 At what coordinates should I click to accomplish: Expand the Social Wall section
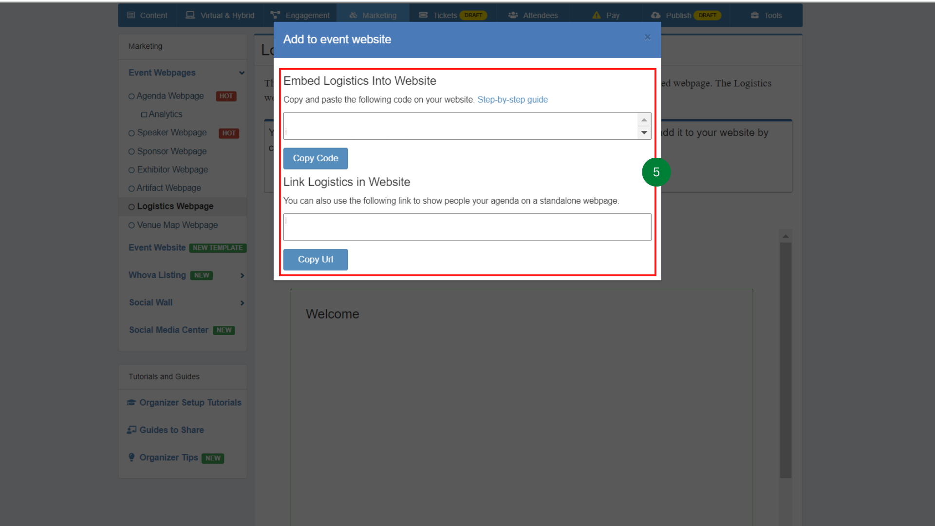242,302
